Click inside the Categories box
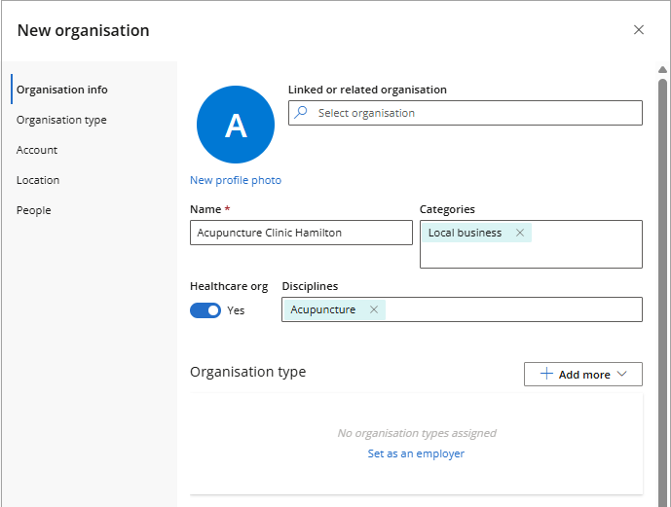This screenshot has width=671, height=507. [531, 244]
